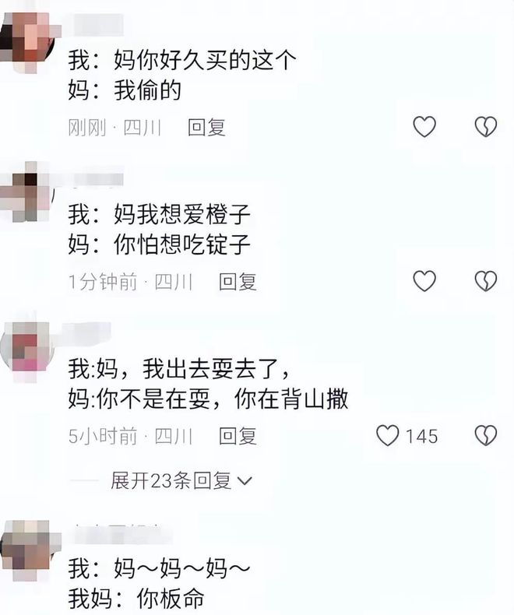Like the comment with 145 likes

[x=388, y=435]
